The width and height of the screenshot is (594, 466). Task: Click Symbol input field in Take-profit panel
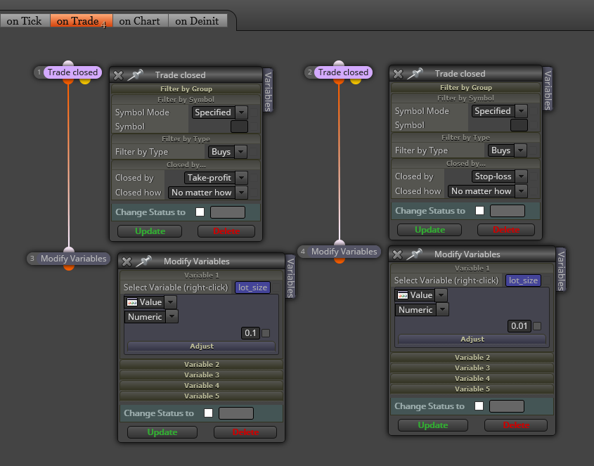[239, 127]
